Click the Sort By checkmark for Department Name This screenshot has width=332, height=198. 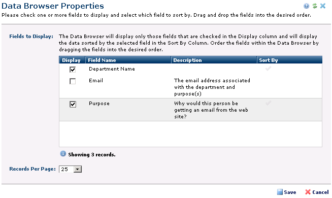tap(268, 69)
